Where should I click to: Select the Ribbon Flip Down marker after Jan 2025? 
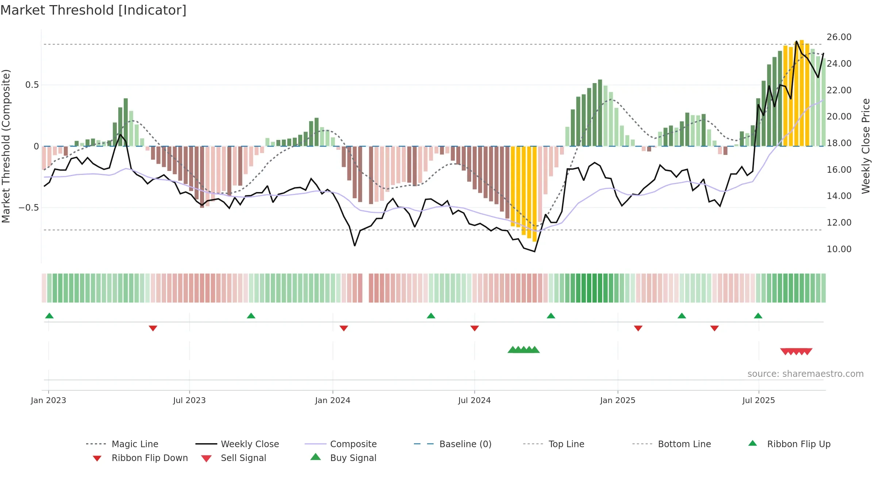pos(638,328)
